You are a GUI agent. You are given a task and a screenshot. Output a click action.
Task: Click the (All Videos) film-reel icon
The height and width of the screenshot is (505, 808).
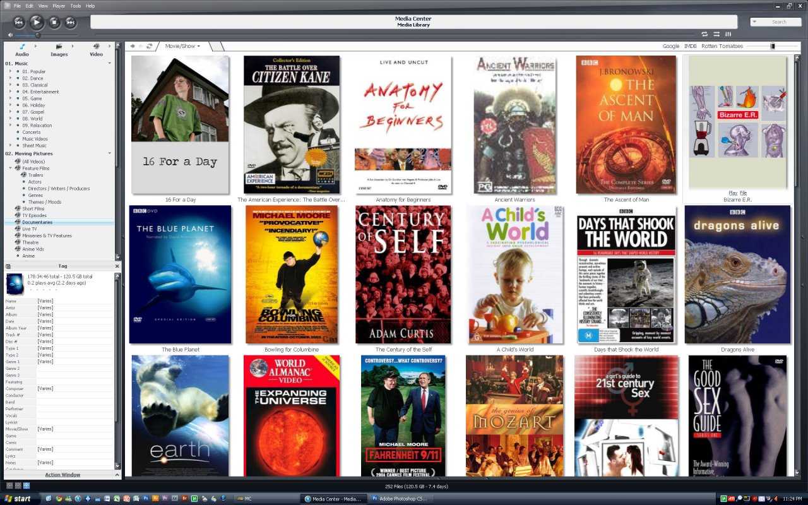point(18,162)
